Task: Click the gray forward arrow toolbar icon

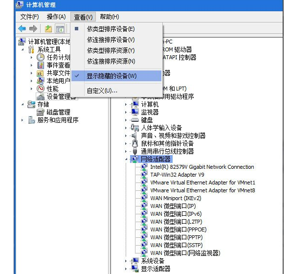Action: (33, 29)
